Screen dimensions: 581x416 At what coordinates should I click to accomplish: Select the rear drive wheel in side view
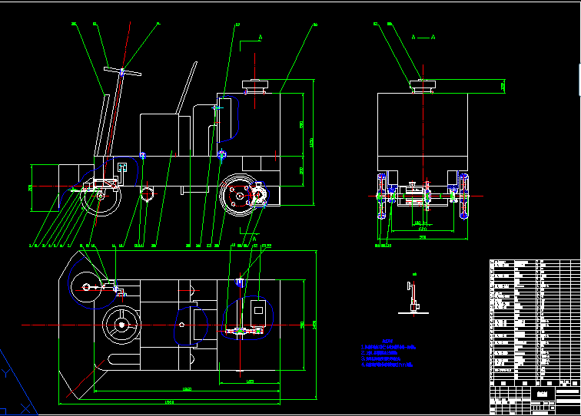239,196
